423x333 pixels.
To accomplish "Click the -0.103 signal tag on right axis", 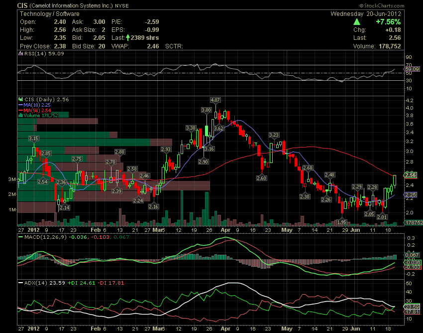I will click(x=413, y=267).
